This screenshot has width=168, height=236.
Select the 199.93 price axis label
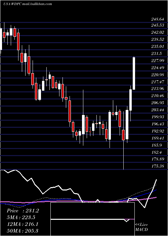pyautogui.click(x=158, y=117)
